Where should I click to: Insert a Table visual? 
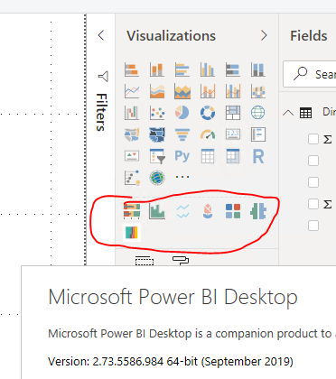pyautogui.click(x=208, y=156)
